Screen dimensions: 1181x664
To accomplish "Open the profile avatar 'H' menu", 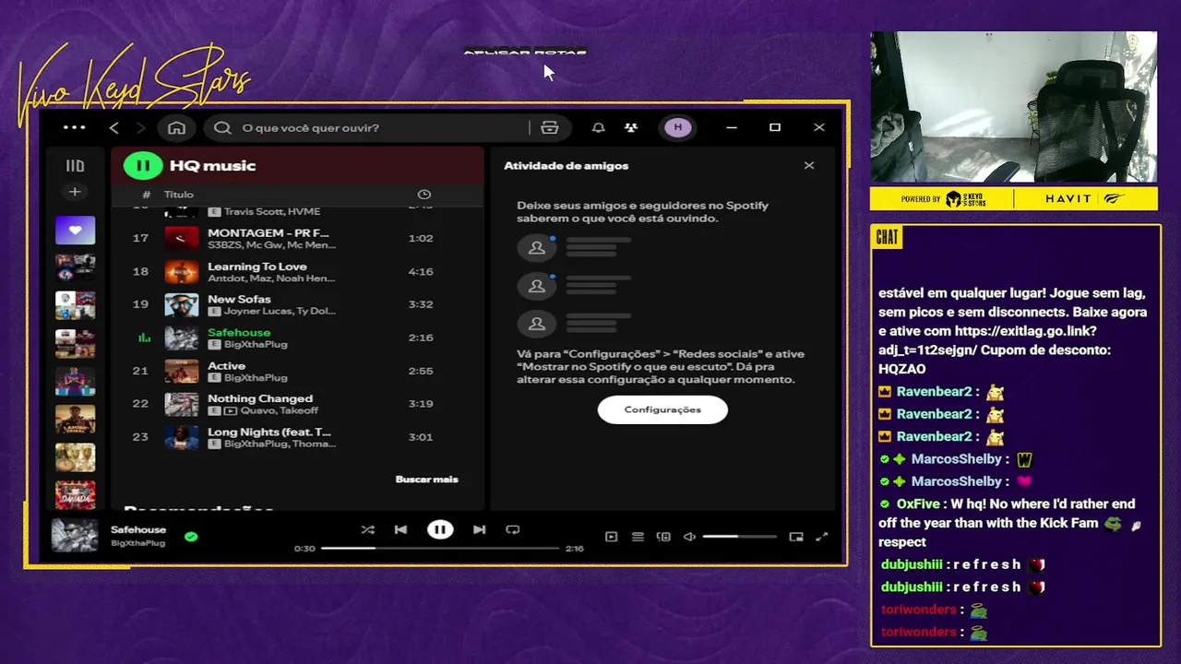I will click(x=678, y=127).
